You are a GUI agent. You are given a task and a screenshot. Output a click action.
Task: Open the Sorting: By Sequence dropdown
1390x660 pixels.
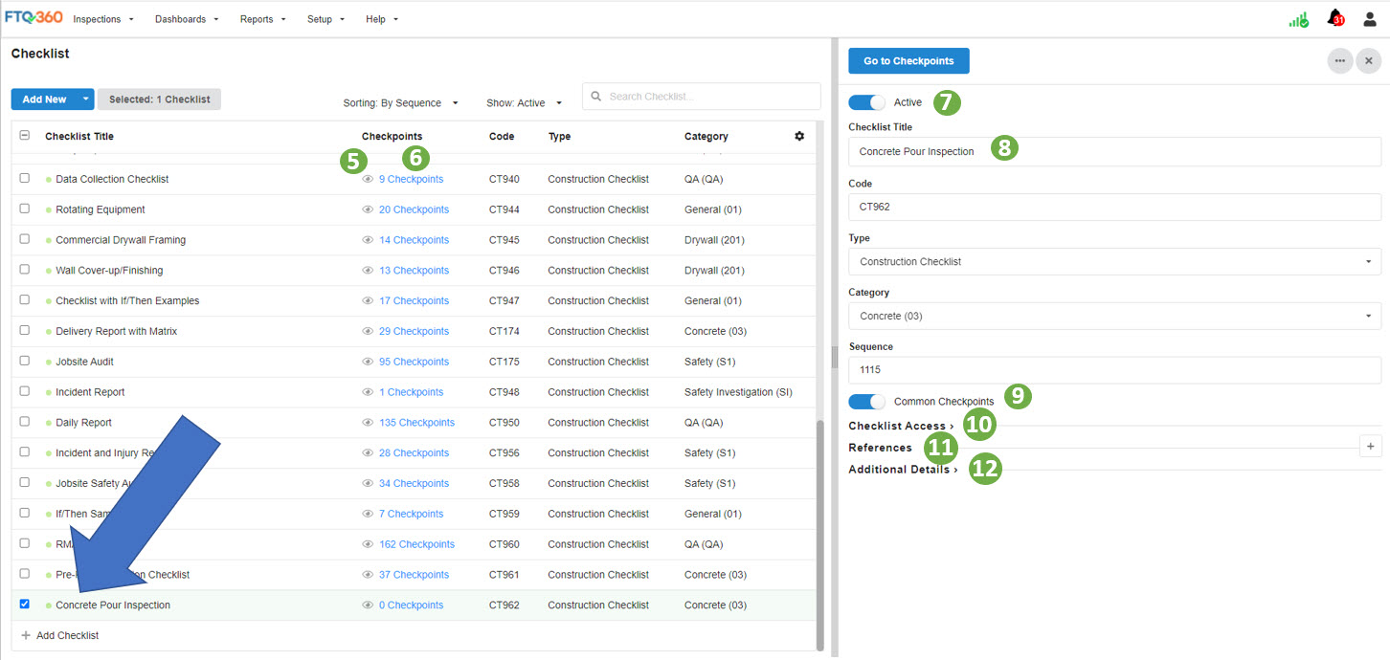(x=401, y=103)
